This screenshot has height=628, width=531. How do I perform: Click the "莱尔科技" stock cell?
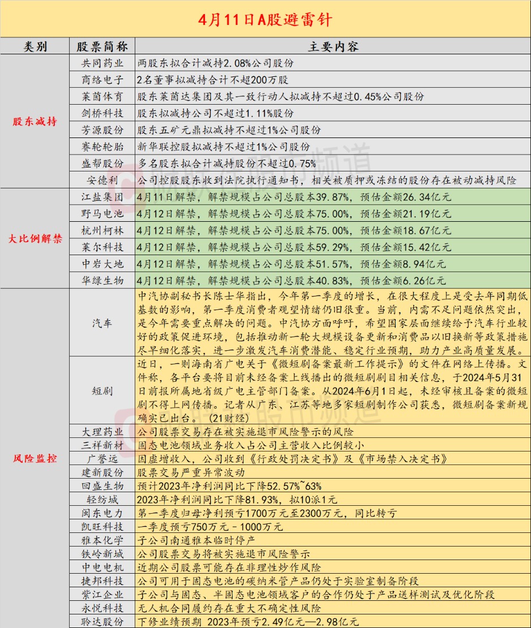102,247
